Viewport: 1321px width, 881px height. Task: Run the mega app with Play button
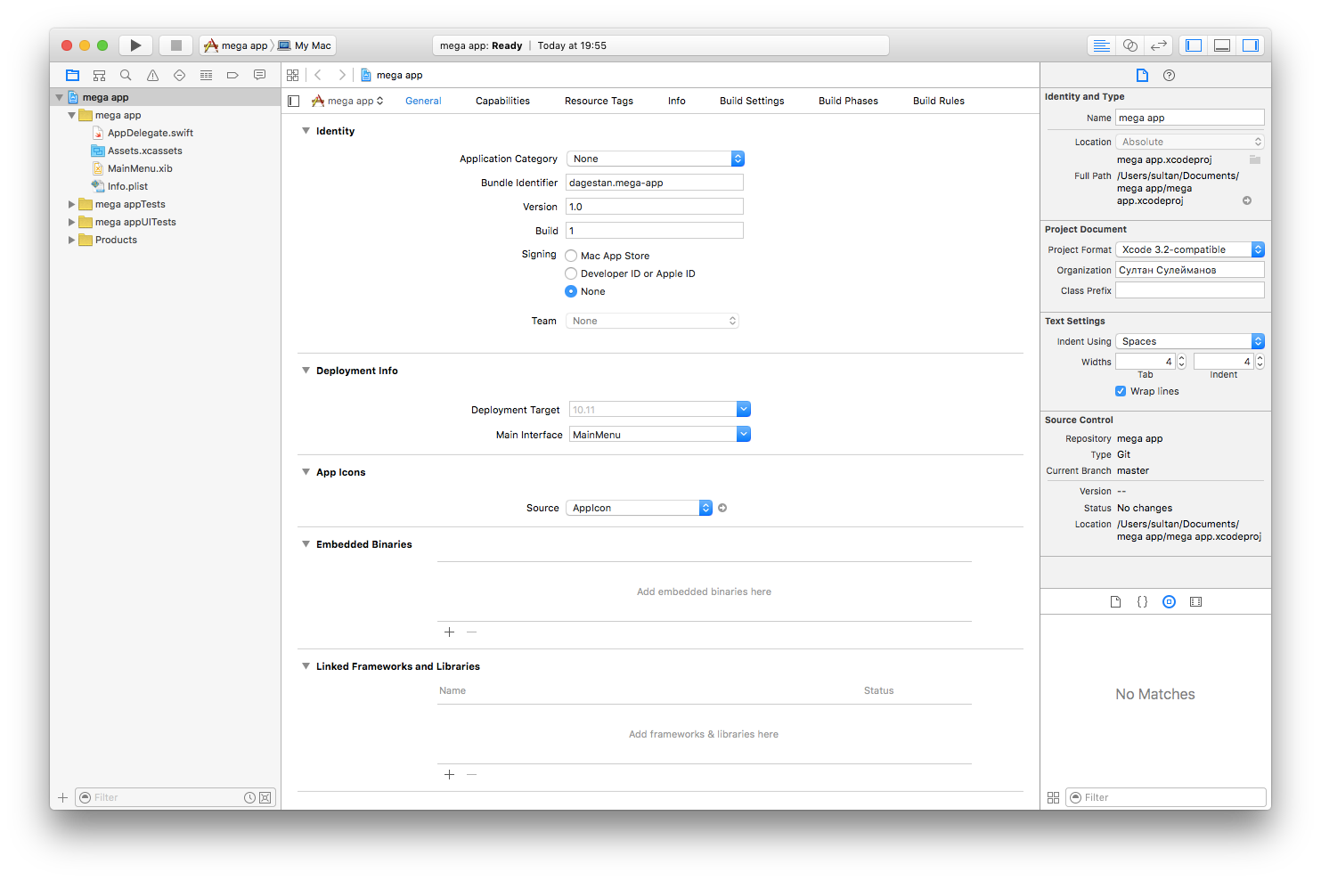pyautogui.click(x=135, y=45)
